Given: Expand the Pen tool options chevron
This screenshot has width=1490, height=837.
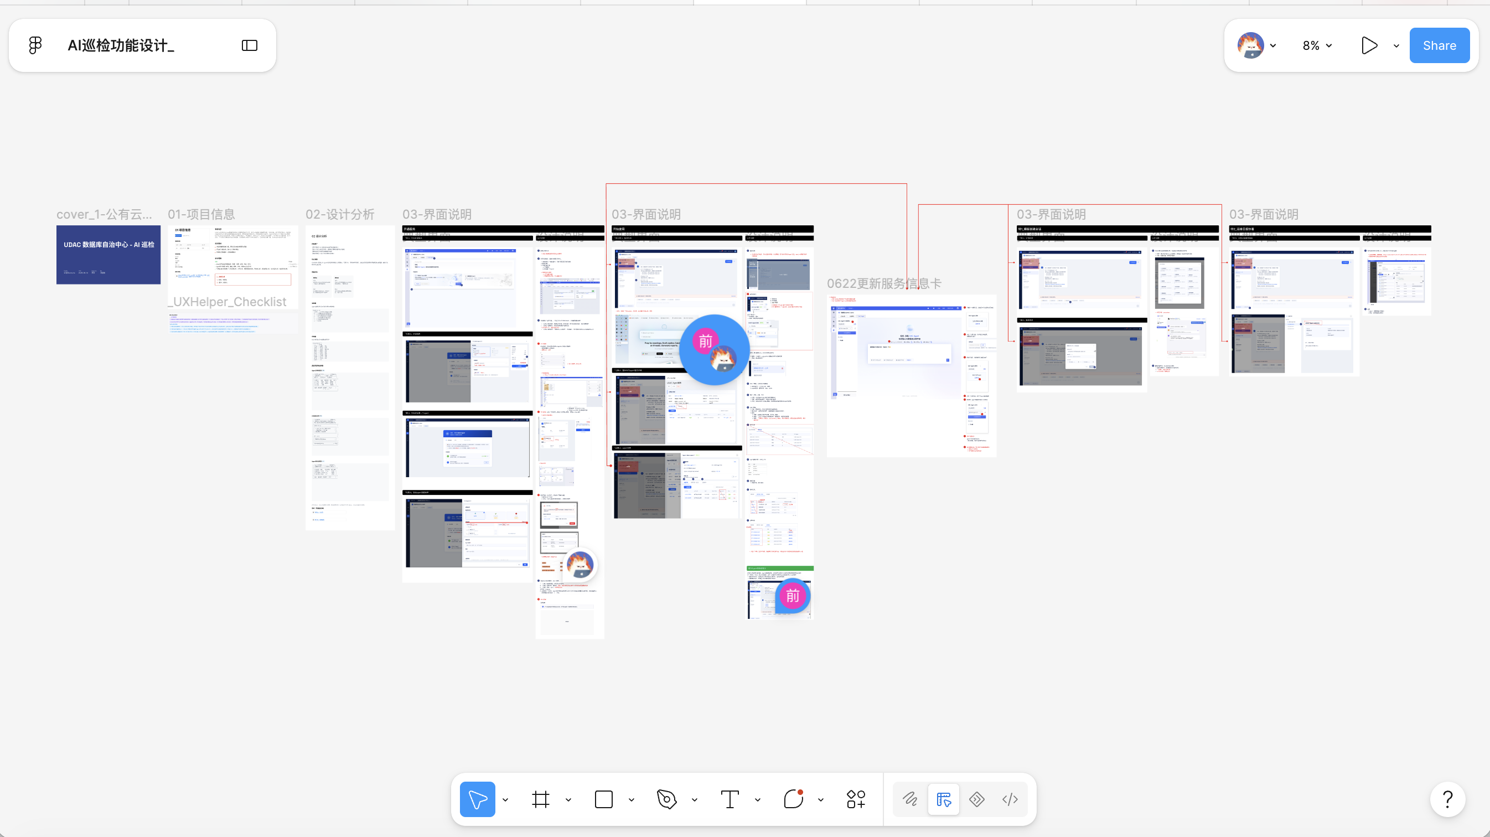Looking at the screenshot, I should [x=695, y=799].
